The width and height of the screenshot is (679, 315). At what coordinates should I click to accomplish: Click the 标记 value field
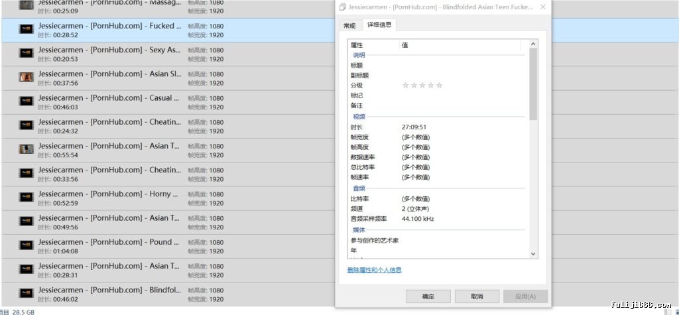click(x=462, y=95)
